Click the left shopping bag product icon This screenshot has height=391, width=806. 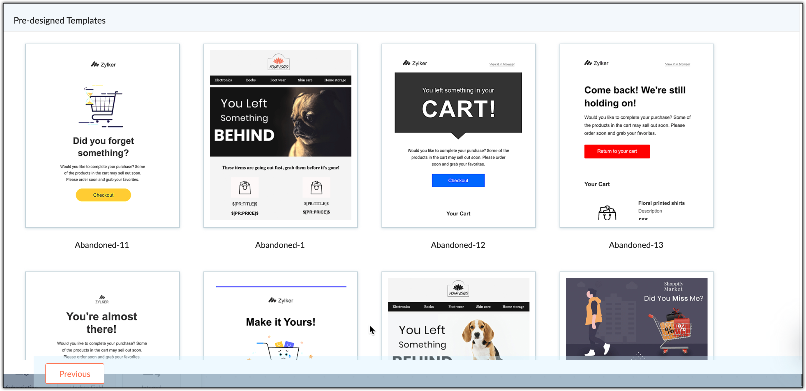pos(245,188)
